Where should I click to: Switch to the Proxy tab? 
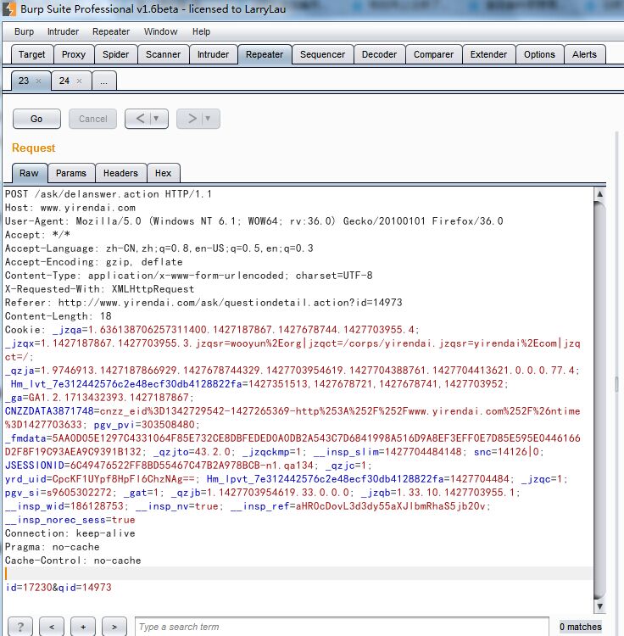(x=74, y=54)
